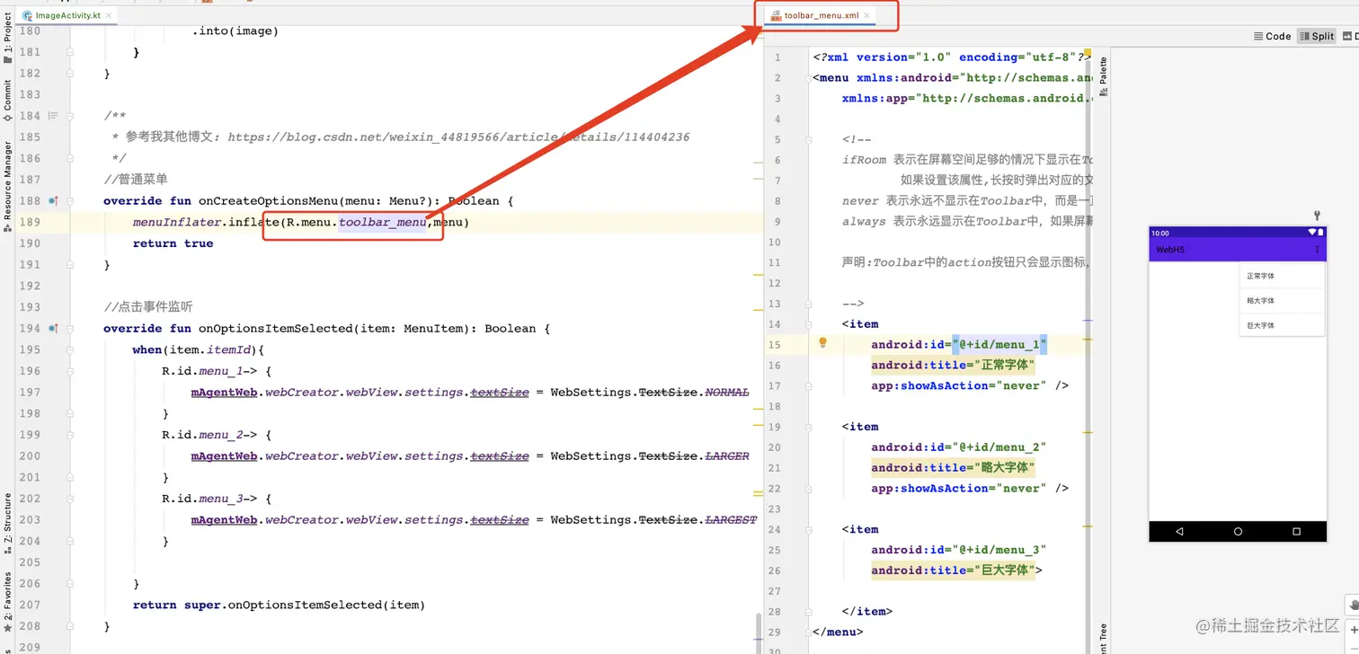The height and width of the screenshot is (654, 1359).
Task: Collapse the doc comment at line 184
Action: tap(70, 116)
